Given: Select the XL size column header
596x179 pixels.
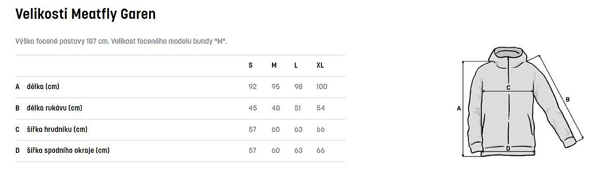Looking at the screenshot, I should coord(320,66).
